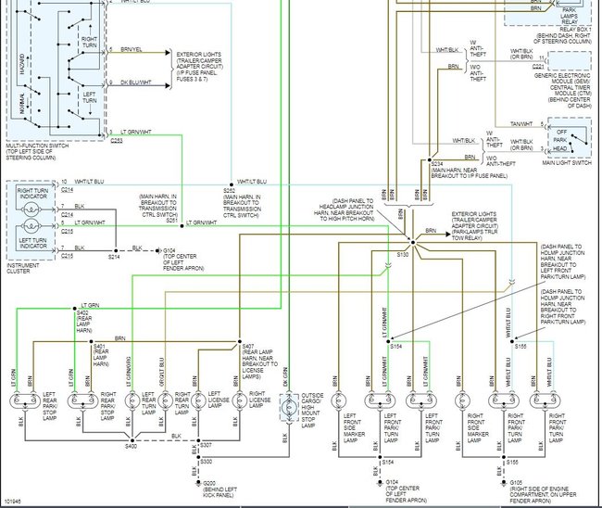Screen dimensions: 602x508
Task: Click the S300 splice label
Action: tap(207, 462)
